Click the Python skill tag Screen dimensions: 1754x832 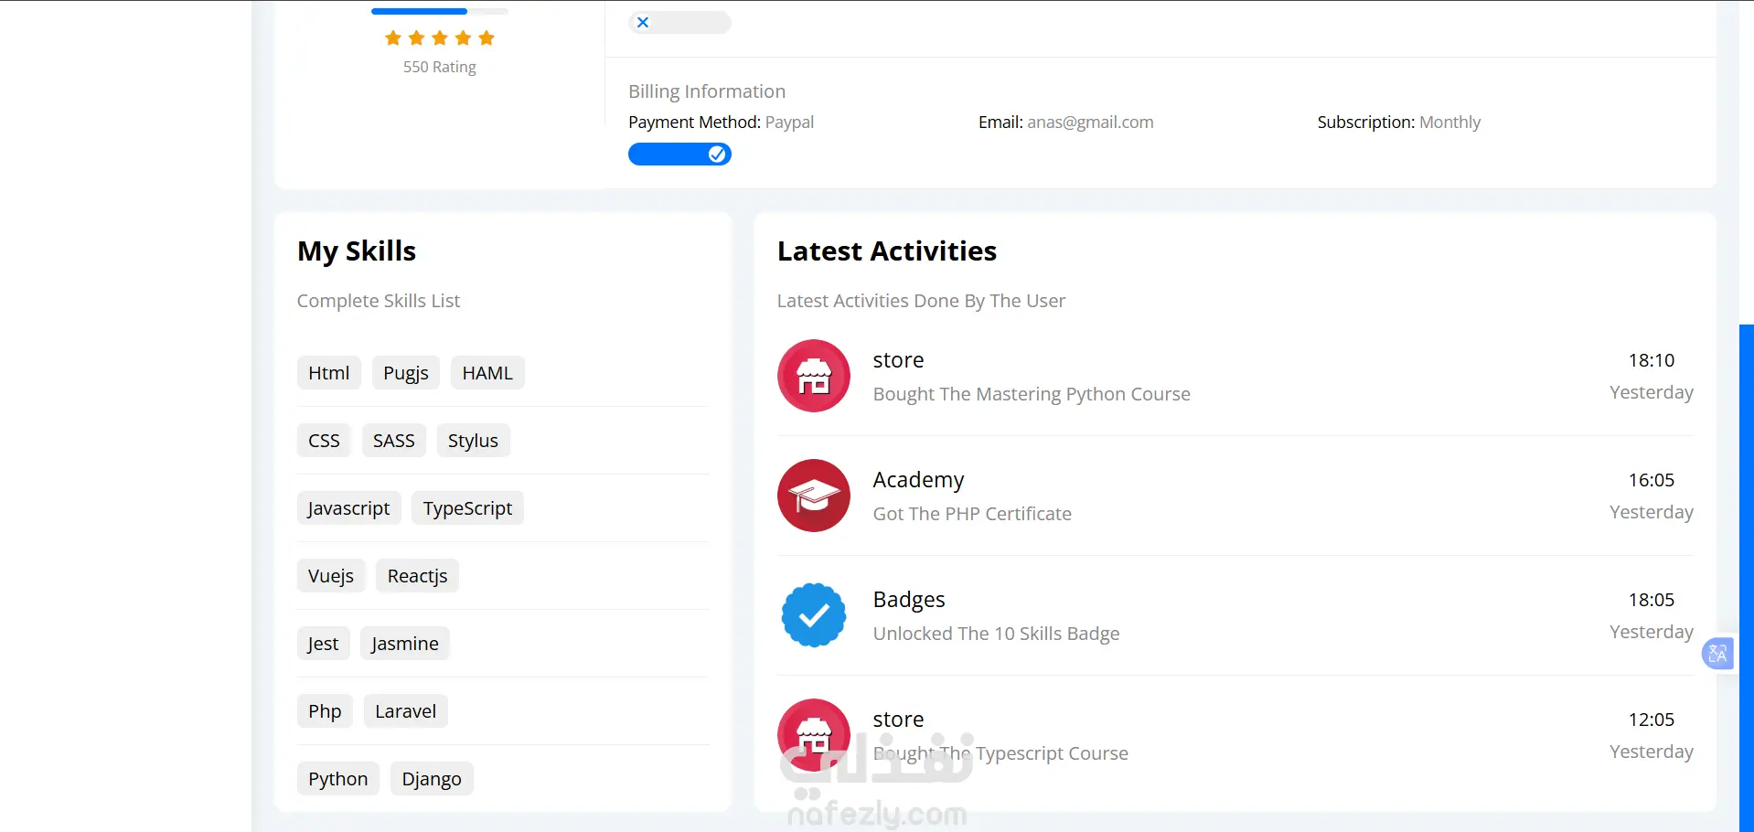pos(338,779)
